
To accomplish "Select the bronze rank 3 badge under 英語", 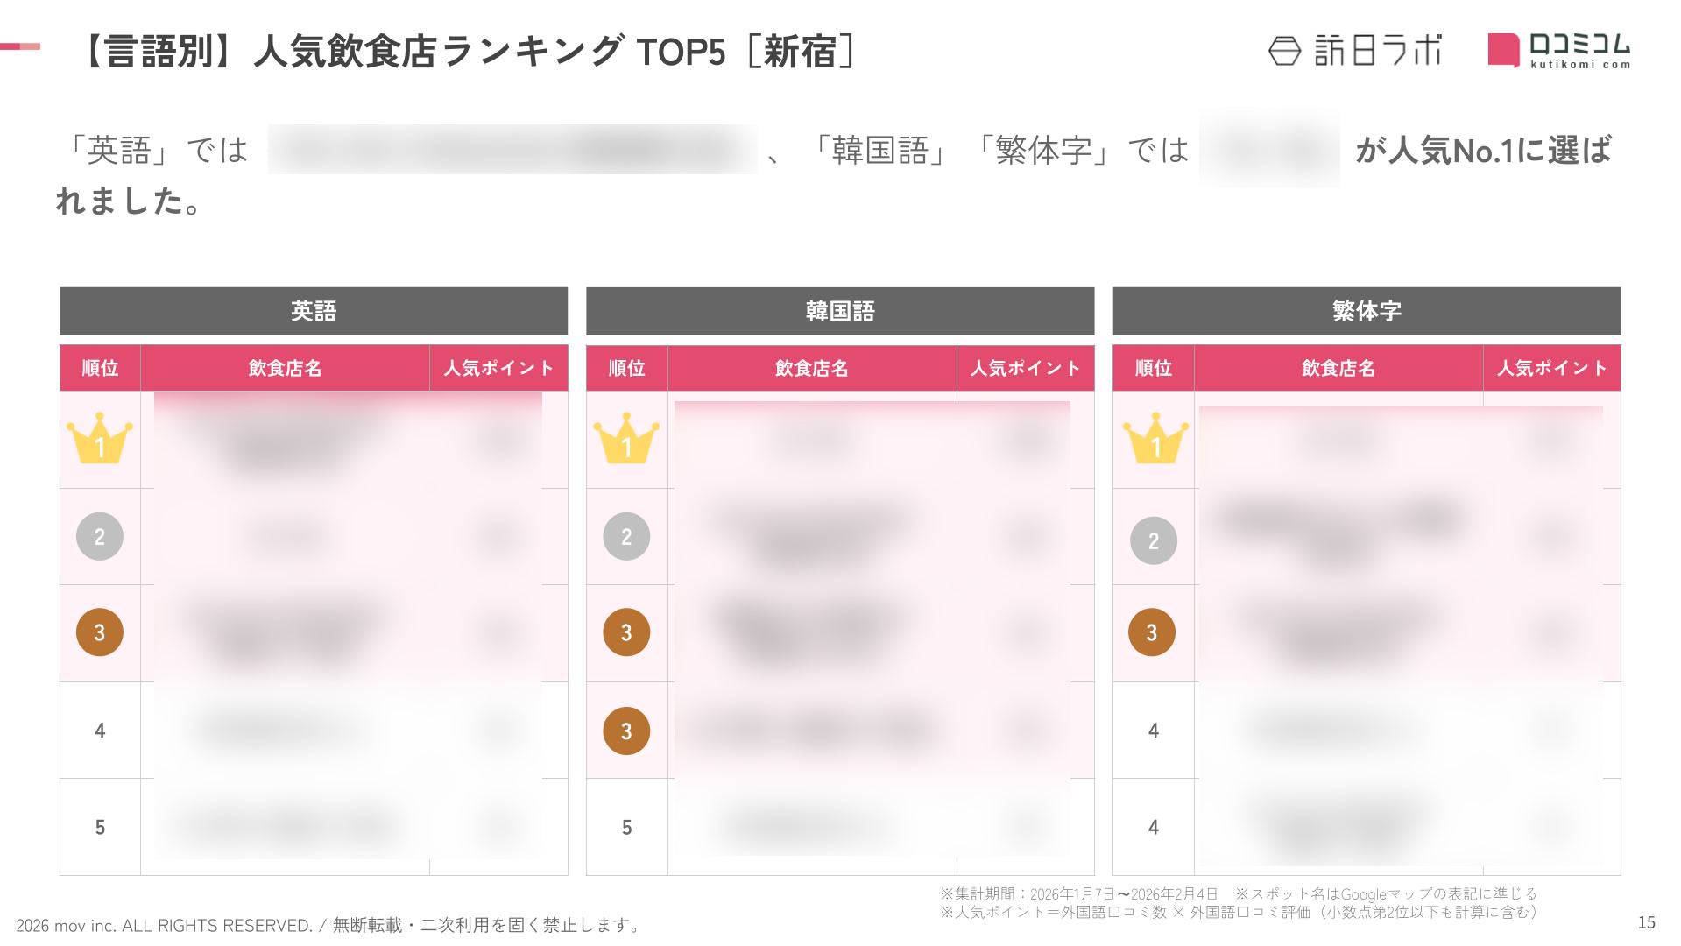I will click(x=100, y=632).
